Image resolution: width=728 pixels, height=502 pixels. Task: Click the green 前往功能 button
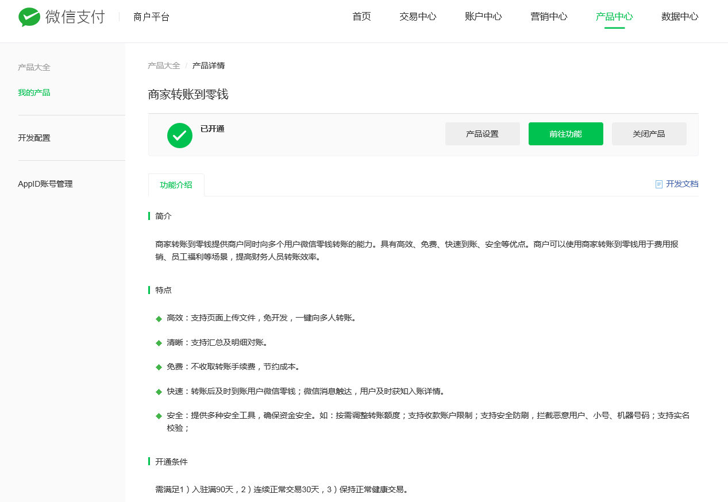click(566, 134)
